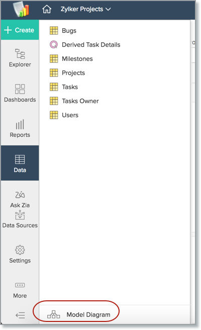Switch to the Dashboards section
Viewport: 201px width, 330px height.
point(20,93)
